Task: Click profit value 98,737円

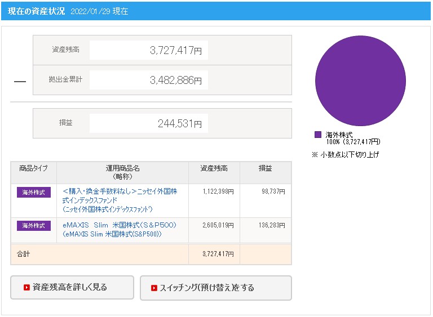Action: pyautogui.click(x=273, y=191)
